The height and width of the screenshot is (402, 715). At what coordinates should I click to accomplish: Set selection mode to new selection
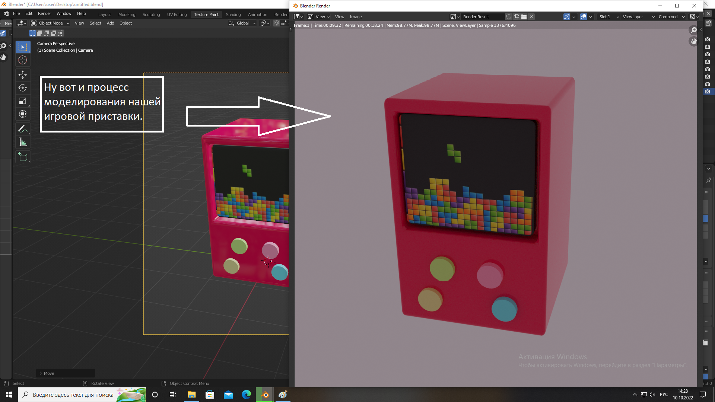point(32,33)
